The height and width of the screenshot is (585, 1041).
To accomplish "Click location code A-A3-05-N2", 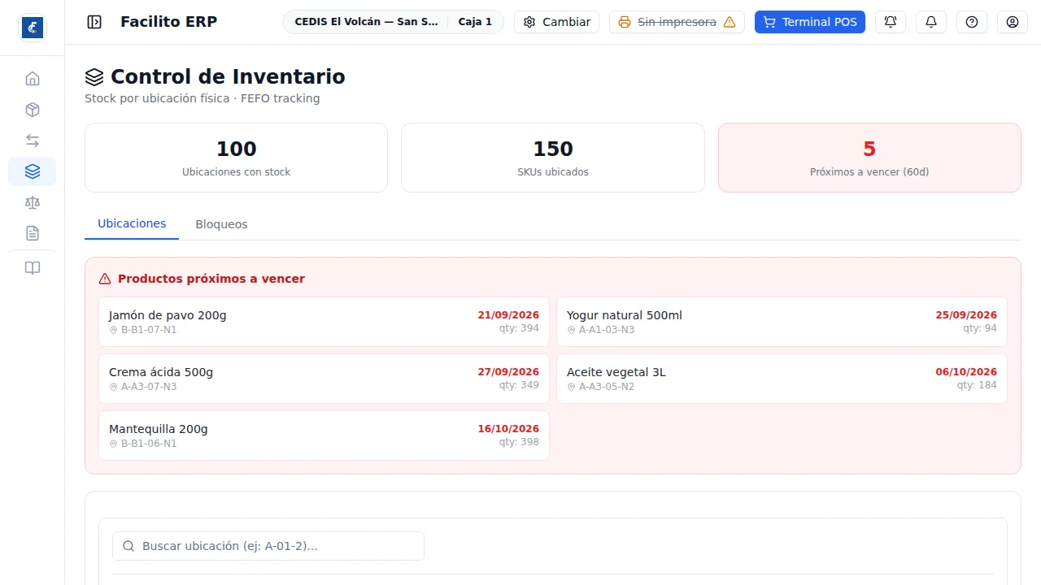I will tap(607, 387).
